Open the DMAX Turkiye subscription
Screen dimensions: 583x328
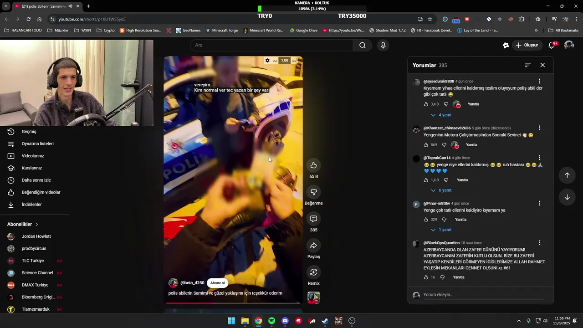35,285
